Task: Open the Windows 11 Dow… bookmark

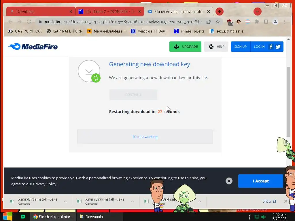Action: (150, 31)
